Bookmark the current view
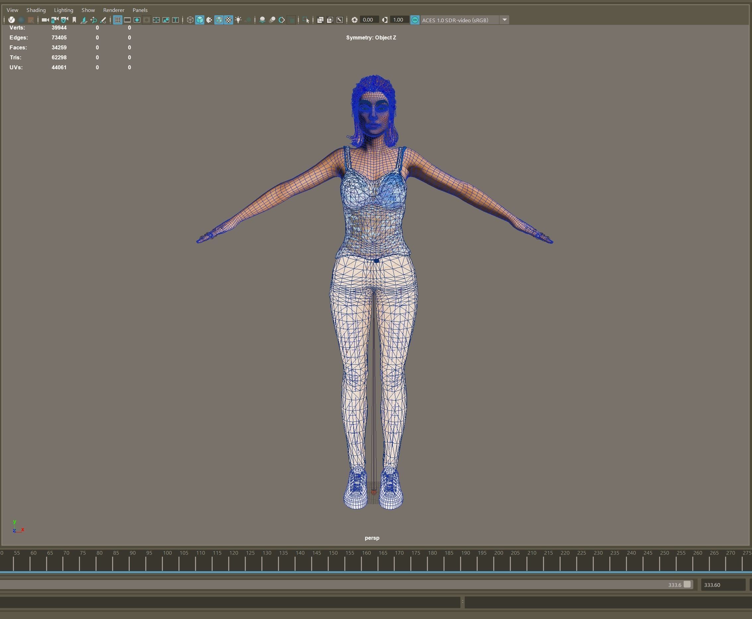The image size is (752, 619). 74,20
